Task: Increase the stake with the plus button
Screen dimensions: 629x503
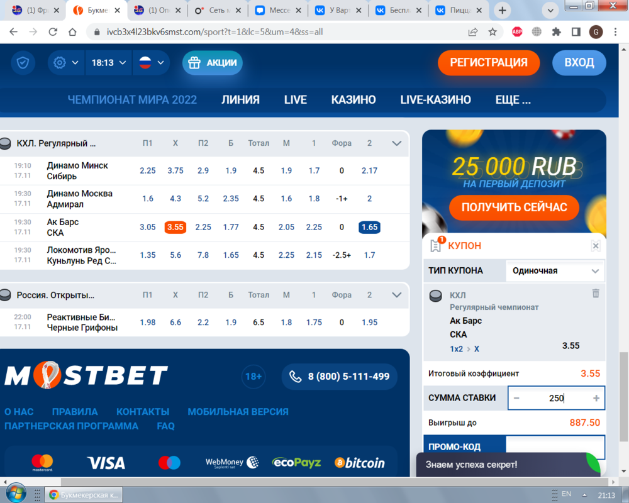Action: pyautogui.click(x=596, y=398)
